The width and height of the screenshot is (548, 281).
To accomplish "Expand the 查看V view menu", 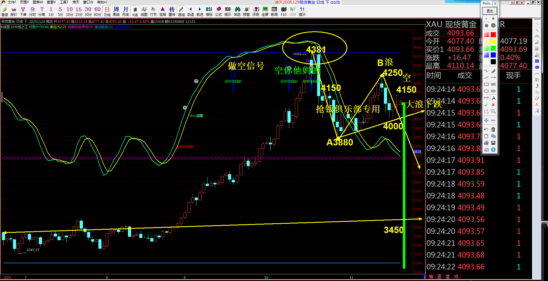I will pos(51,2).
